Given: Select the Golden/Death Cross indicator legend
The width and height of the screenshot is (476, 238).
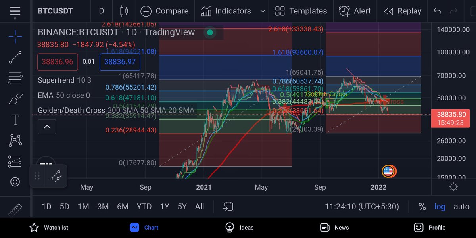Looking at the screenshot, I should (x=116, y=110).
